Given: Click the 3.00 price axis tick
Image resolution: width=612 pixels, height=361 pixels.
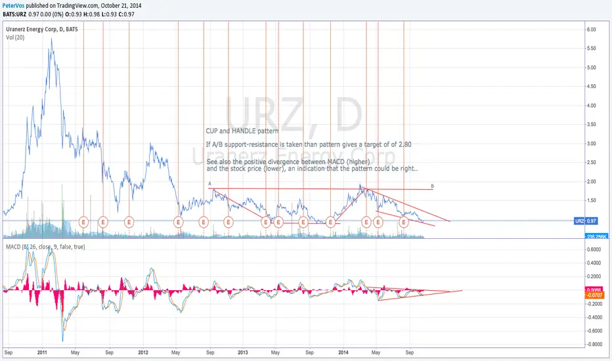Looking at the screenshot, I should click(x=591, y=144).
